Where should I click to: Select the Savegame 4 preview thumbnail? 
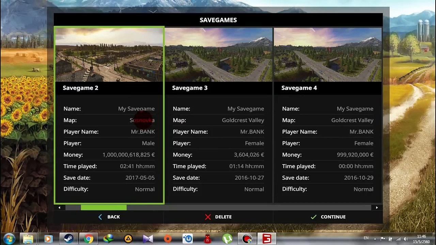(x=328, y=54)
